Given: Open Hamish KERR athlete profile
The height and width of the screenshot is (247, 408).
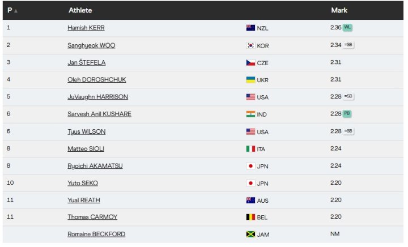Looking at the screenshot, I should click(x=86, y=28).
